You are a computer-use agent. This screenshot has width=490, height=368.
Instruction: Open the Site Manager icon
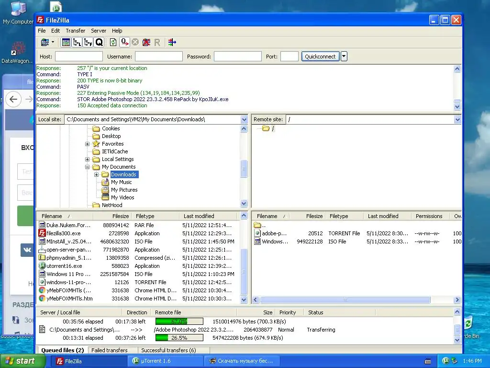(x=45, y=42)
